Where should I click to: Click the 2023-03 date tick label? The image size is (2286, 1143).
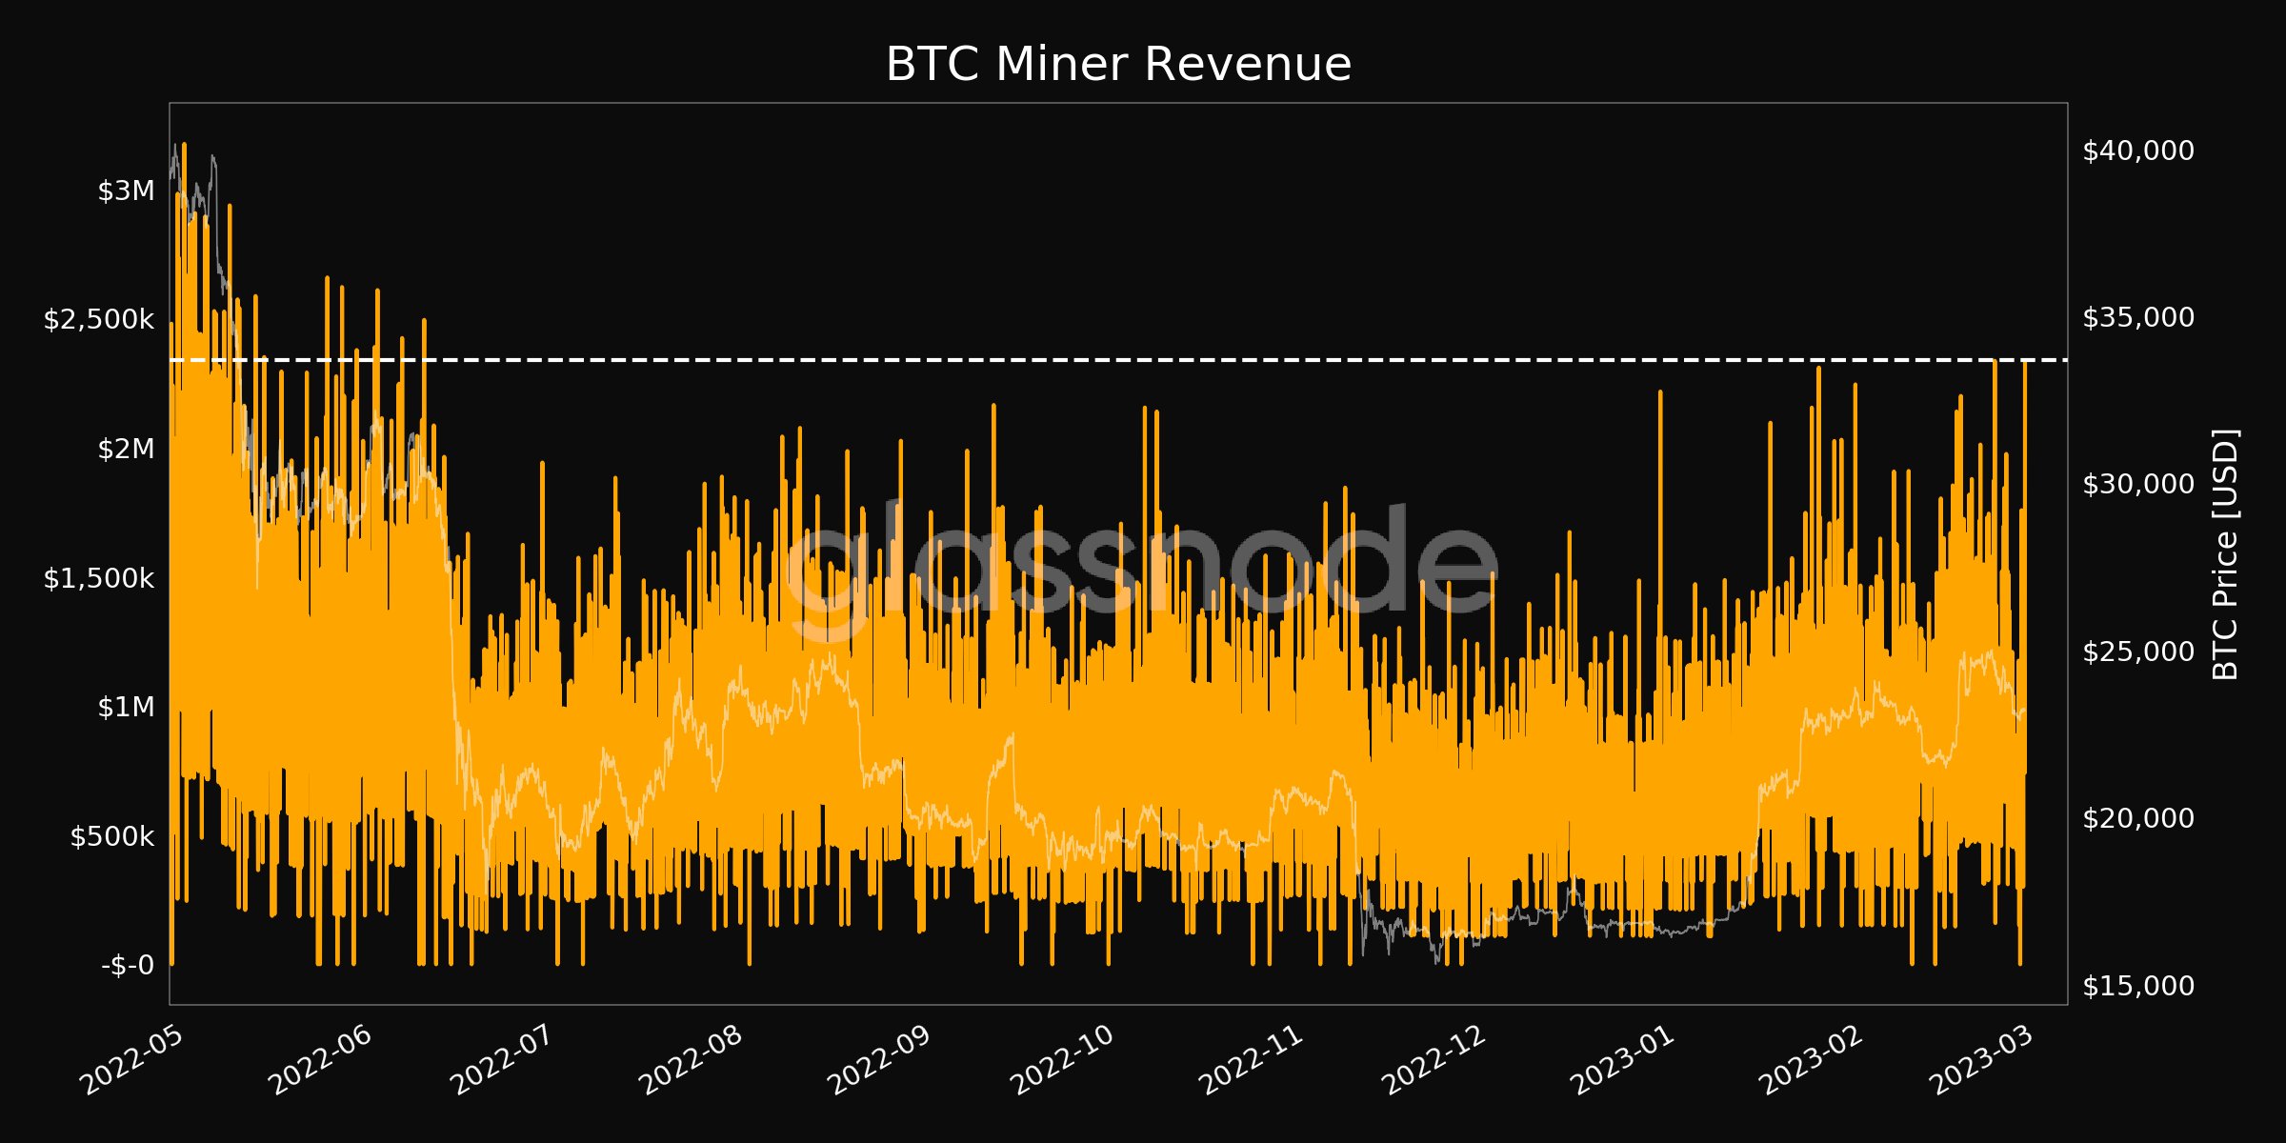pyautogui.click(x=1981, y=1060)
